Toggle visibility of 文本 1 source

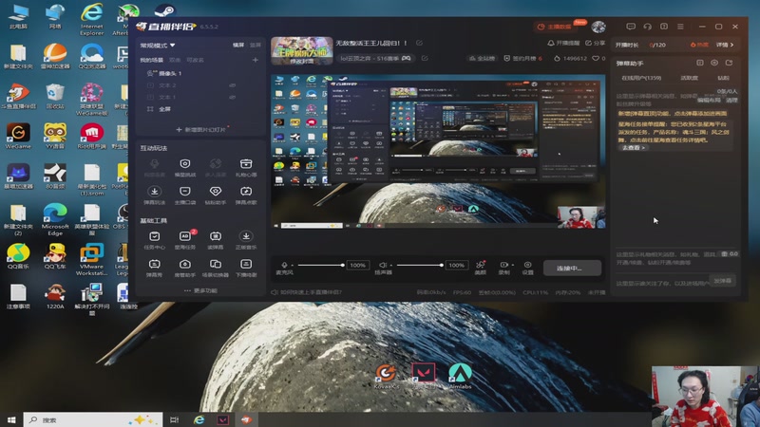[233, 98]
